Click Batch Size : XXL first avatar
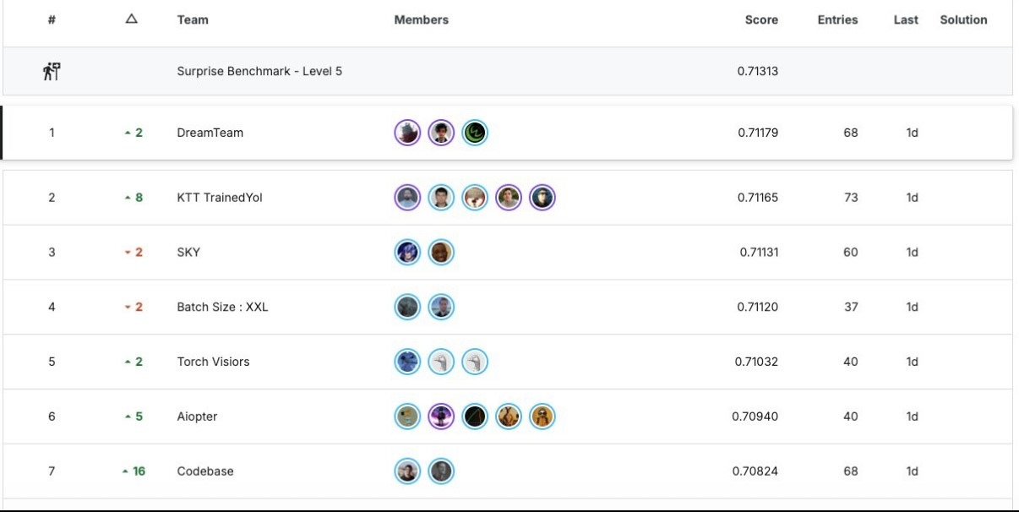The image size is (1019, 512). tap(408, 308)
